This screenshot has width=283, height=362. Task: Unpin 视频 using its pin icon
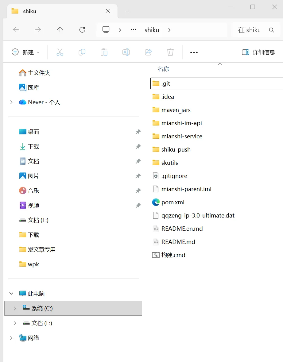point(138,206)
